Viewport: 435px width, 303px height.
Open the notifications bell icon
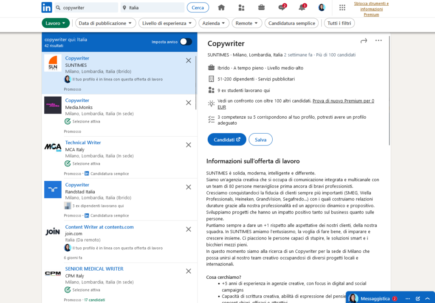[302, 7]
